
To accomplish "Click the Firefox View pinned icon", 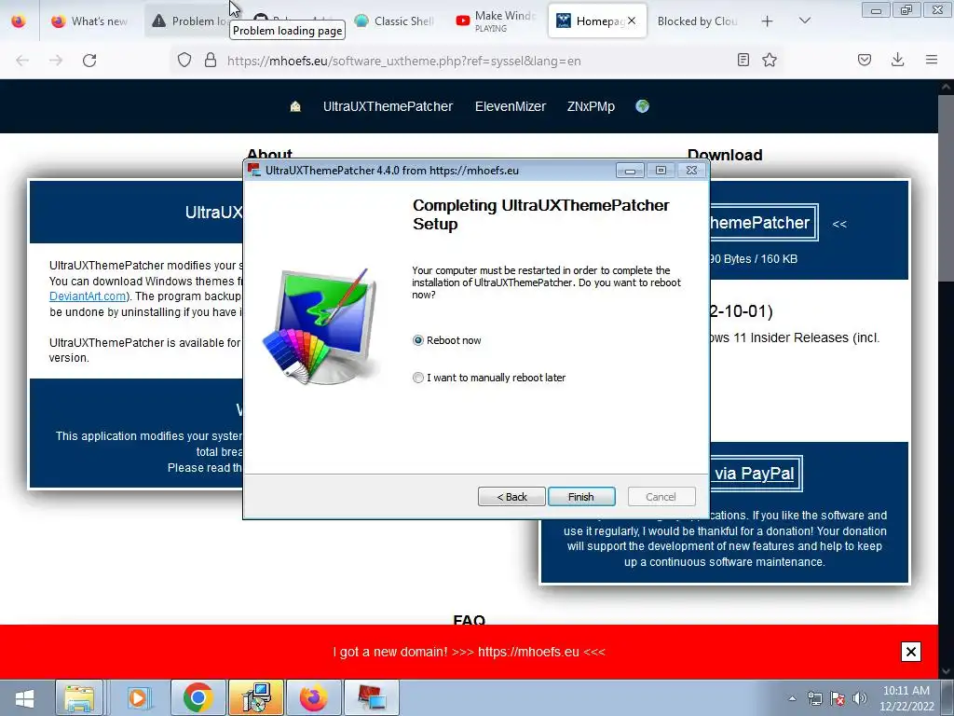I will coord(19,21).
